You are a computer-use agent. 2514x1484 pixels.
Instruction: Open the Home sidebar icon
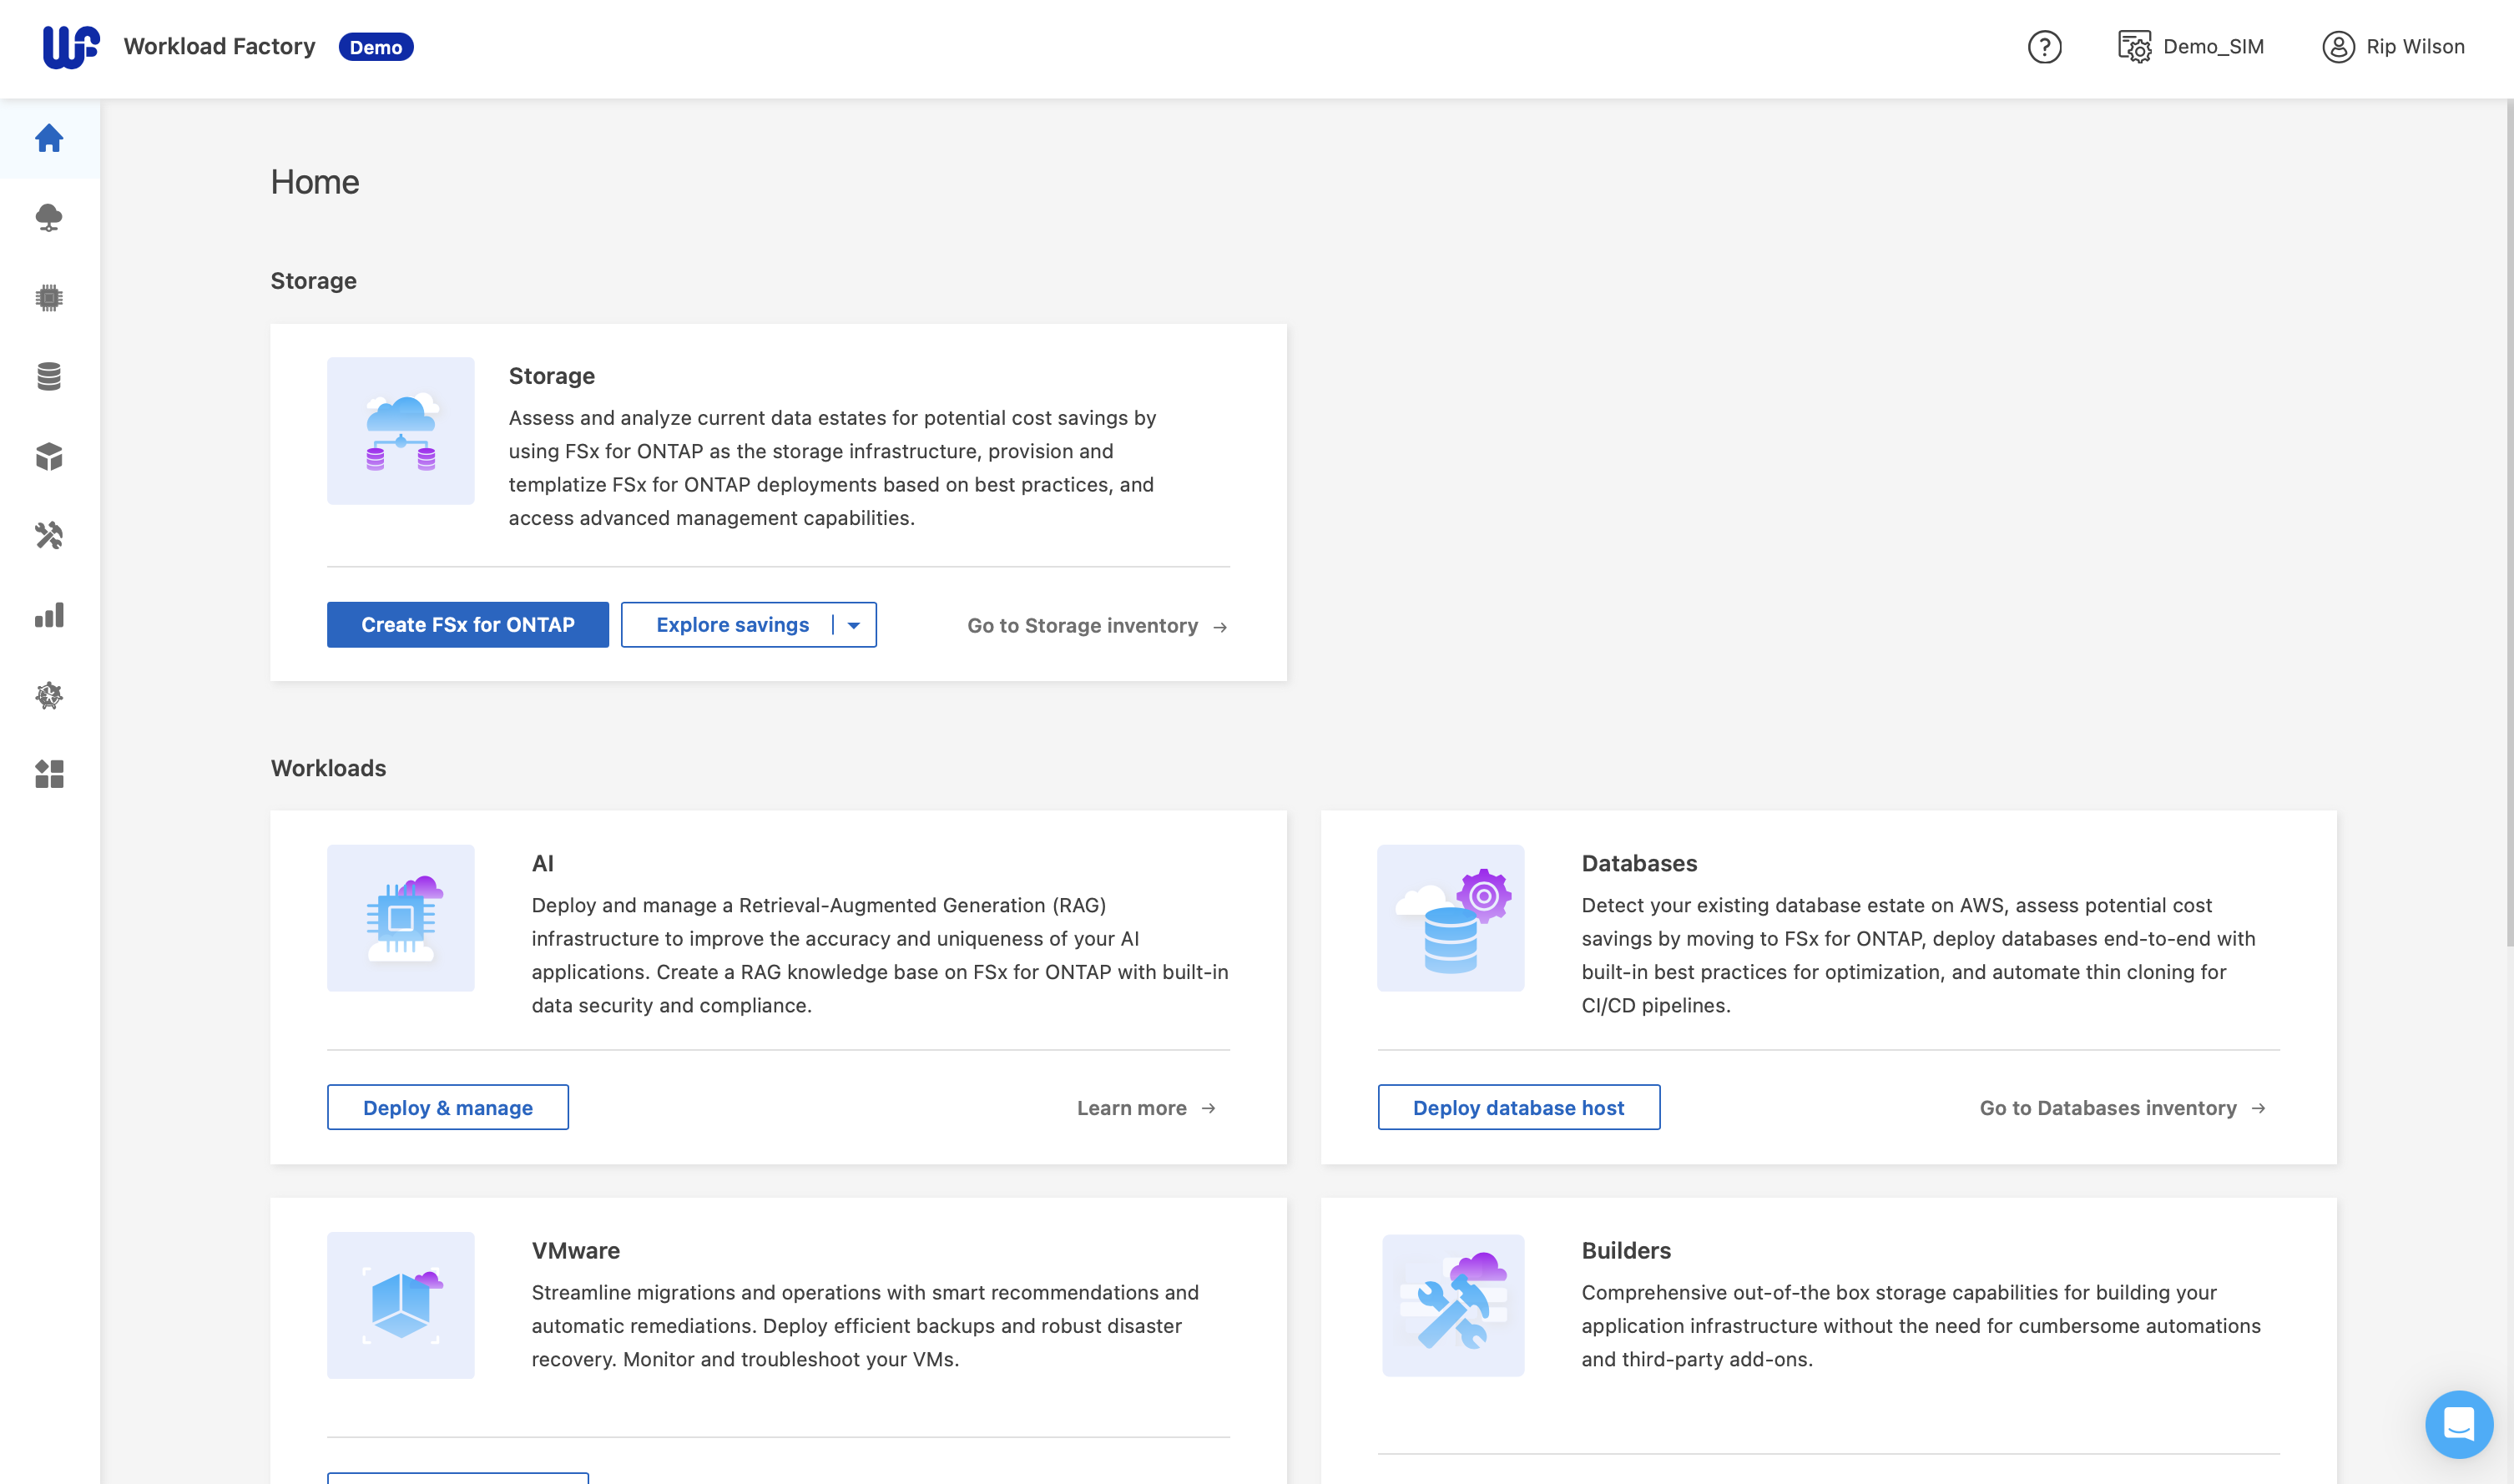pyautogui.click(x=49, y=138)
